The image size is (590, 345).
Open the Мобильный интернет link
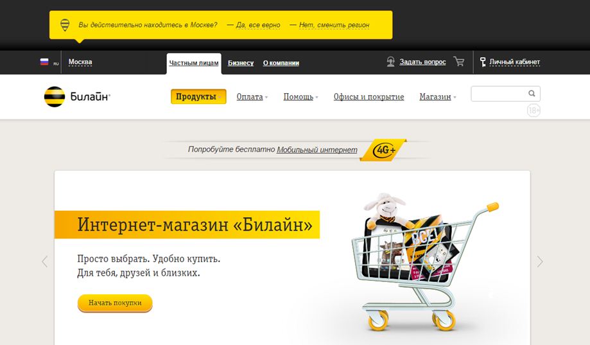pyautogui.click(x=317, y=150)
